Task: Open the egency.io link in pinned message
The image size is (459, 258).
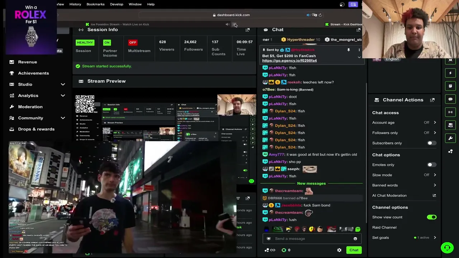Action: 289,61
